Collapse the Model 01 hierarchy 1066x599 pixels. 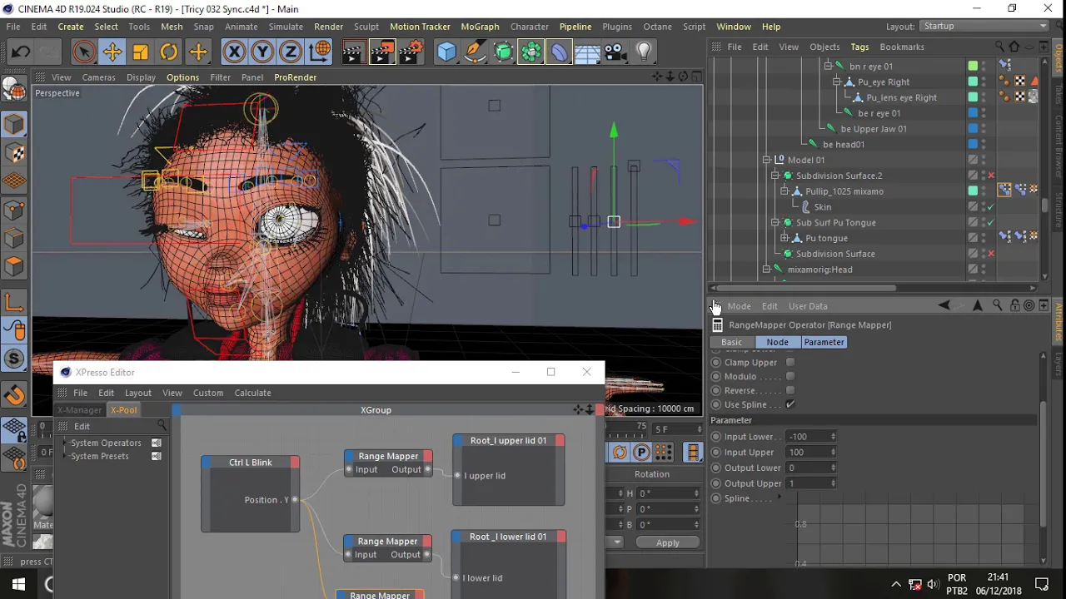[766, 160]
